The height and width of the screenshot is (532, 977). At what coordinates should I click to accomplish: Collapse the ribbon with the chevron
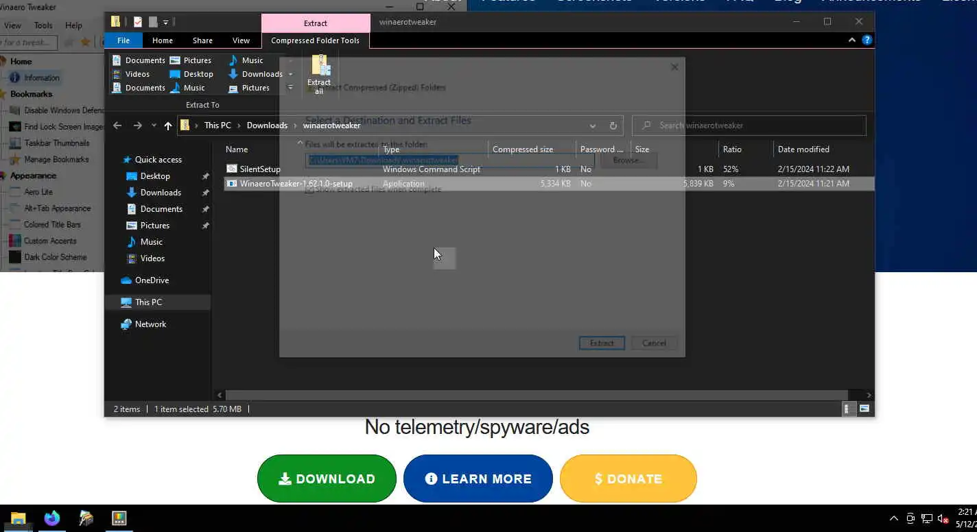(x=852, y=40)
